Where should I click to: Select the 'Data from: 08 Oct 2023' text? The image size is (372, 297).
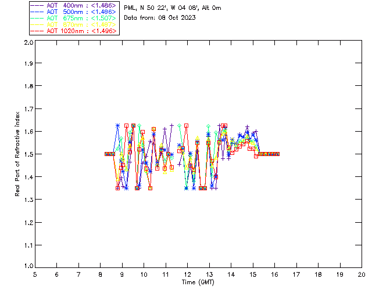coord(160,18)
